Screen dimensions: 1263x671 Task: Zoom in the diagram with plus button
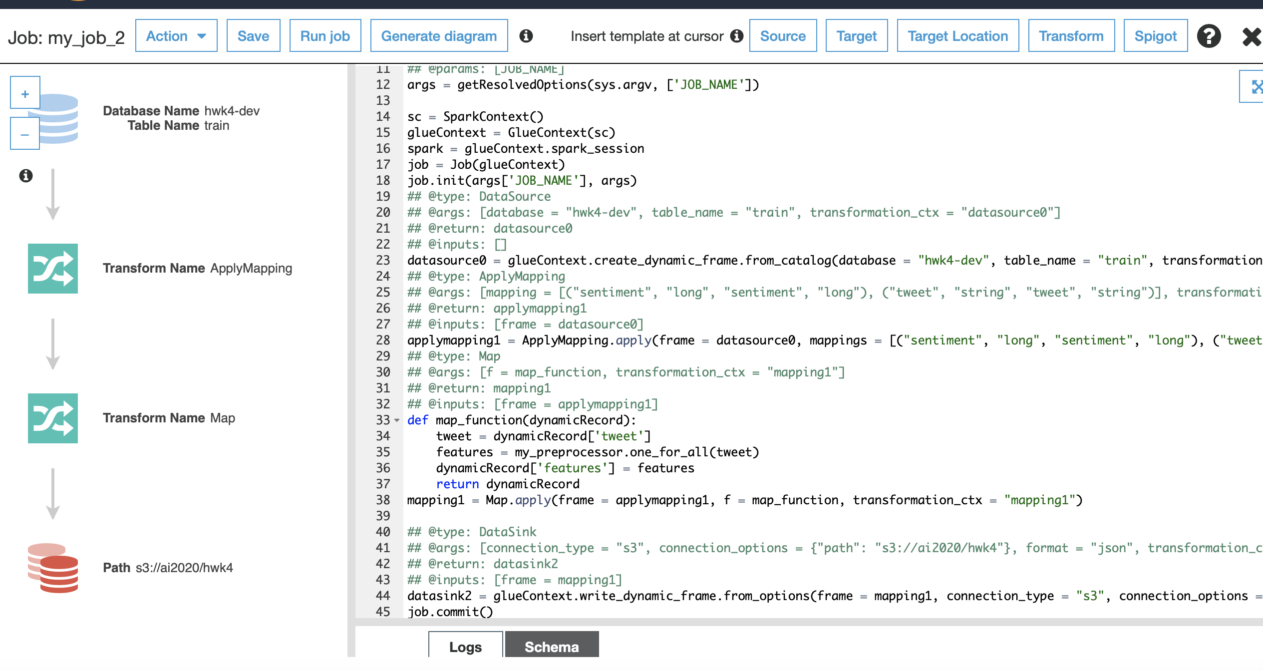[25, 93]
